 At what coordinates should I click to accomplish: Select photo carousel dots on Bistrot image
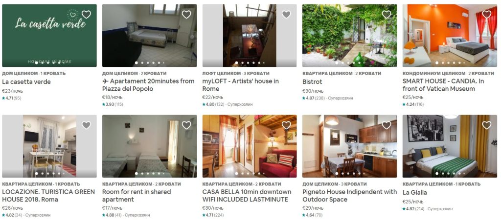click(349, 63)
